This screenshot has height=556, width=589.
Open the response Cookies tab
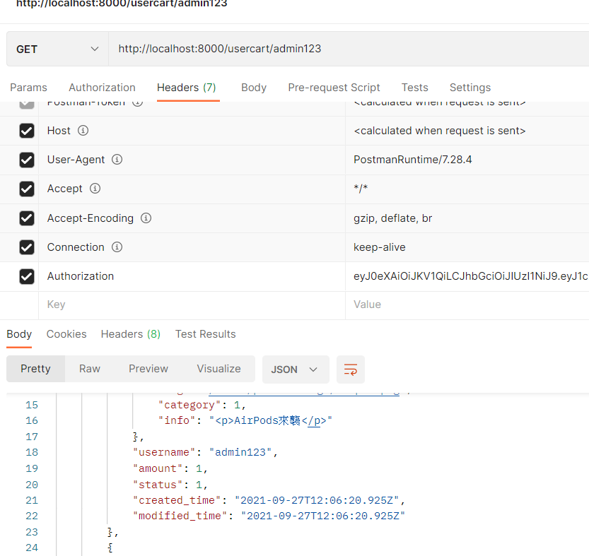pyautogui.click(x=66, y=334)
